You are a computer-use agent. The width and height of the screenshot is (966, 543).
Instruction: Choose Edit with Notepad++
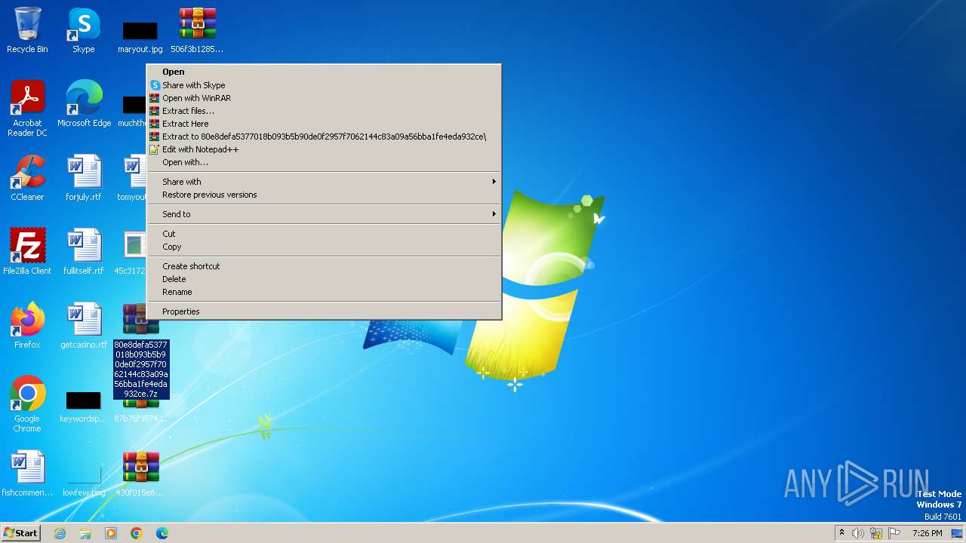(324, 149)
